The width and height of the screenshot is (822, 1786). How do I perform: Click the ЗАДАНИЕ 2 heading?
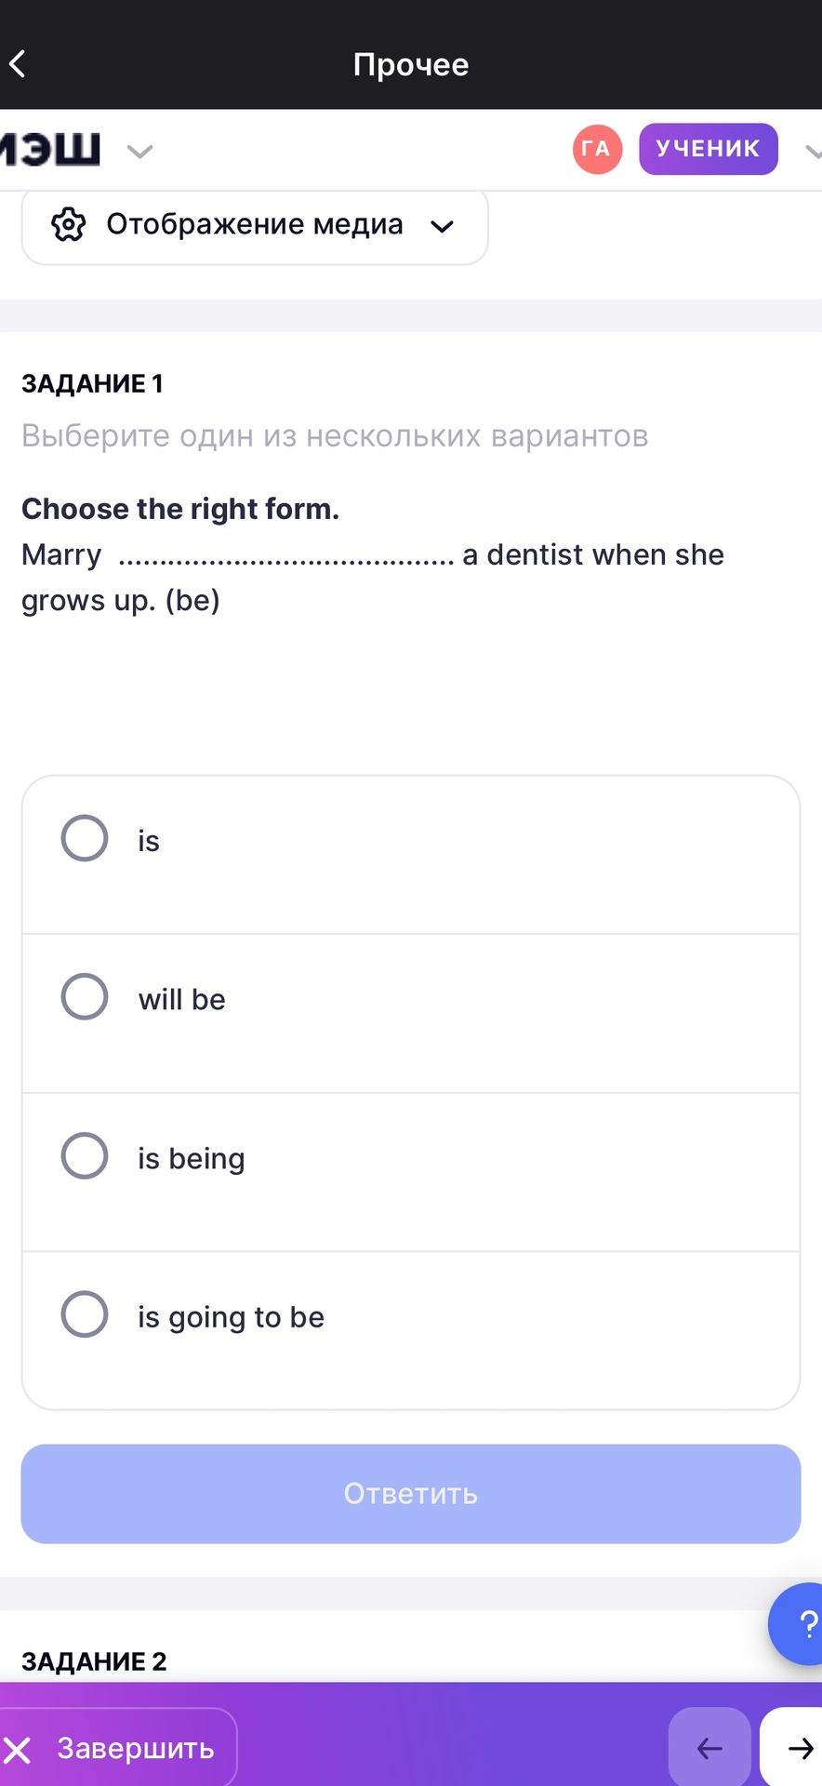pos(94,1661)
